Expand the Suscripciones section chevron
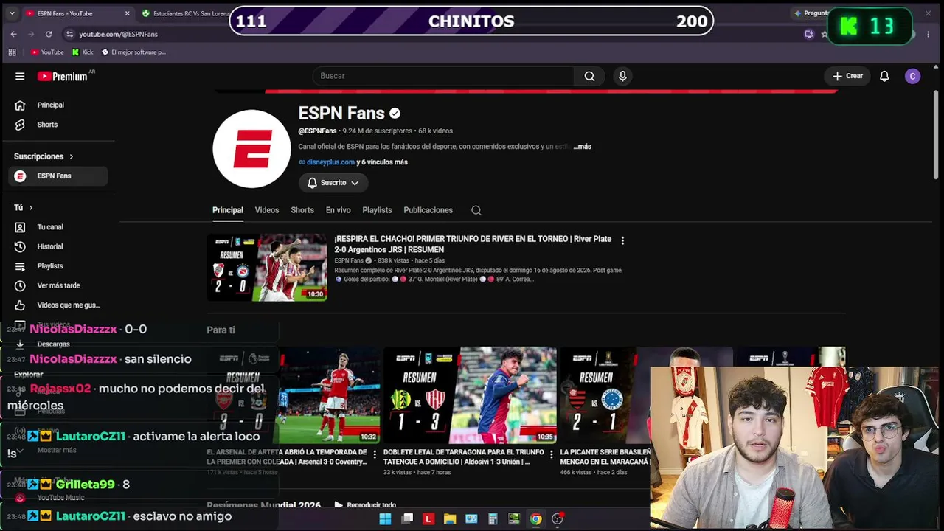Image resolution: width=944 pixels, height=531 pixels. click(72, 157)
